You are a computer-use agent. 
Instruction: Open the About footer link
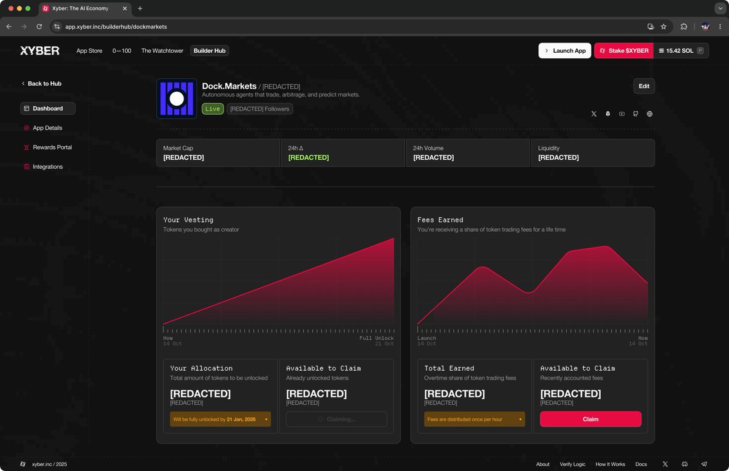[x=542, y=464]
